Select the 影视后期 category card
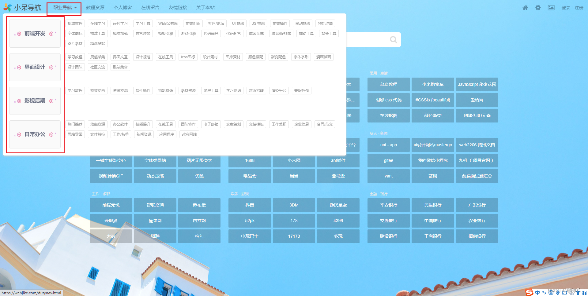Image resolution: width=588 pixels, height=296 pixels. click(35, 101)
